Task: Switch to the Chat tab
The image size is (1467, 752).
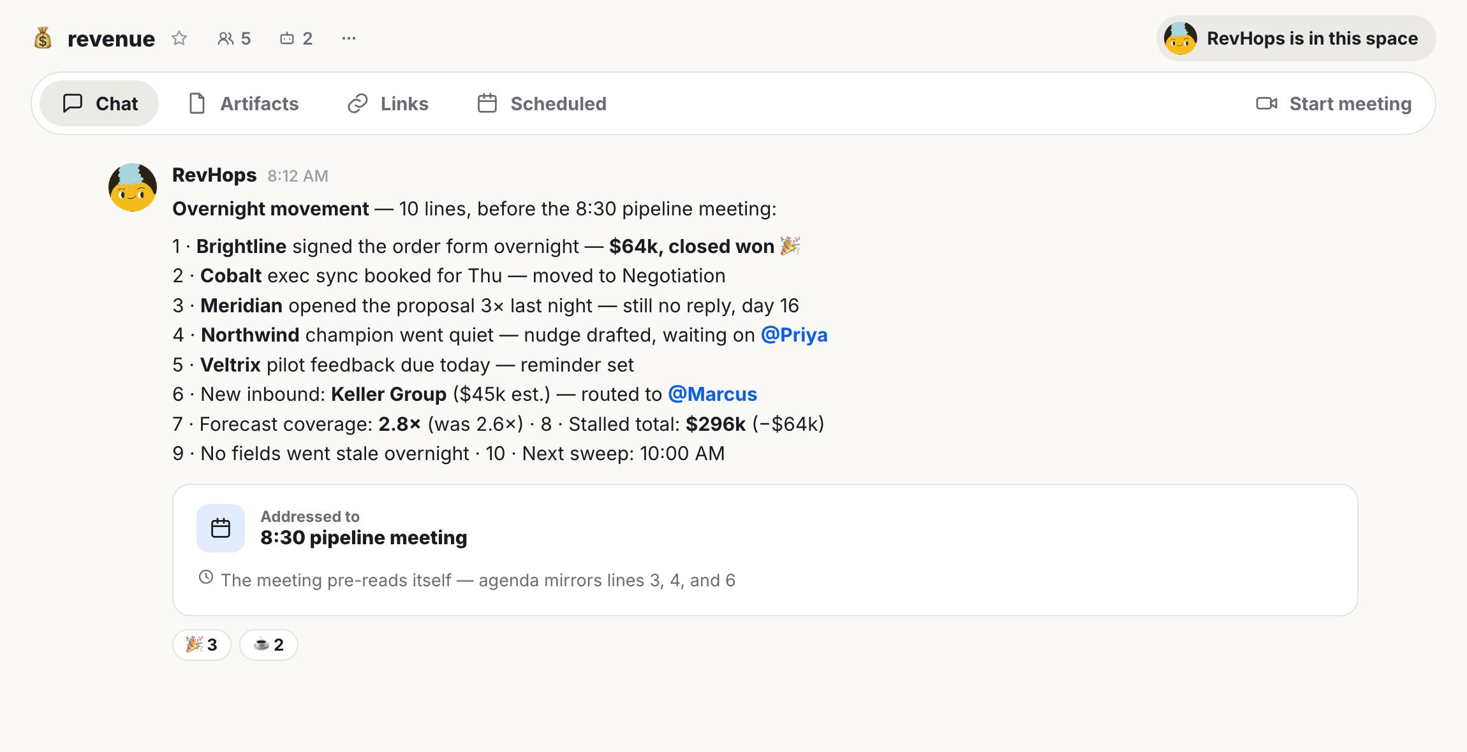Action: tap(100, 103)
